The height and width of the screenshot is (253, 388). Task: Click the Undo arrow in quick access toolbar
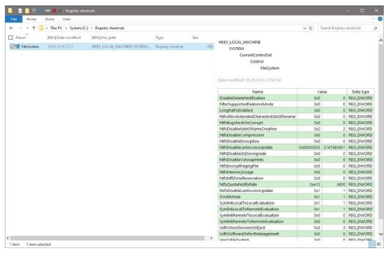34,10
